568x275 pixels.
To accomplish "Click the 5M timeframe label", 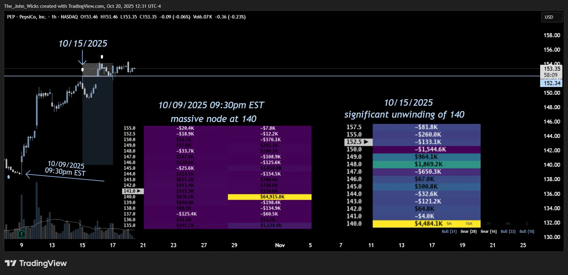I will [x=449, y=224].
